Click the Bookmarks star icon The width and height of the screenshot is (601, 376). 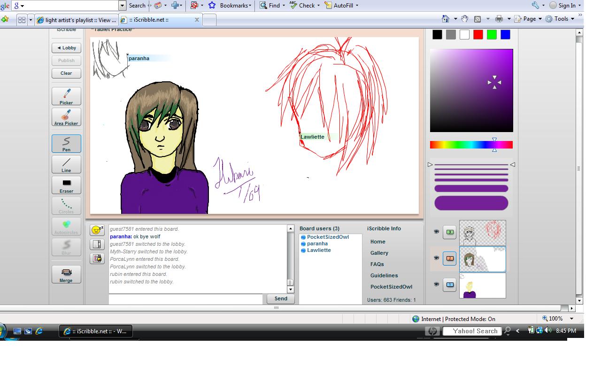click(212, 5)
